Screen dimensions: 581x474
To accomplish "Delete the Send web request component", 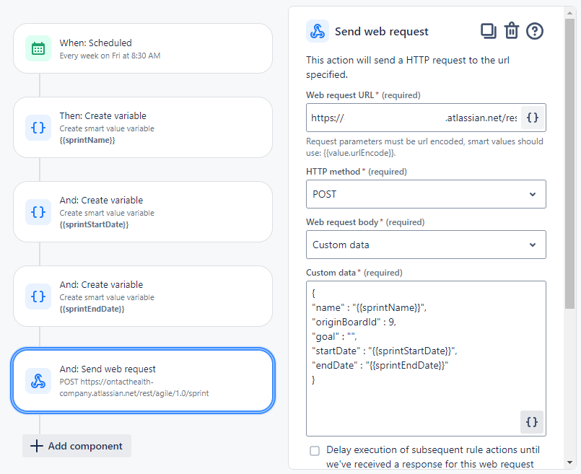I will click(512, 31).
